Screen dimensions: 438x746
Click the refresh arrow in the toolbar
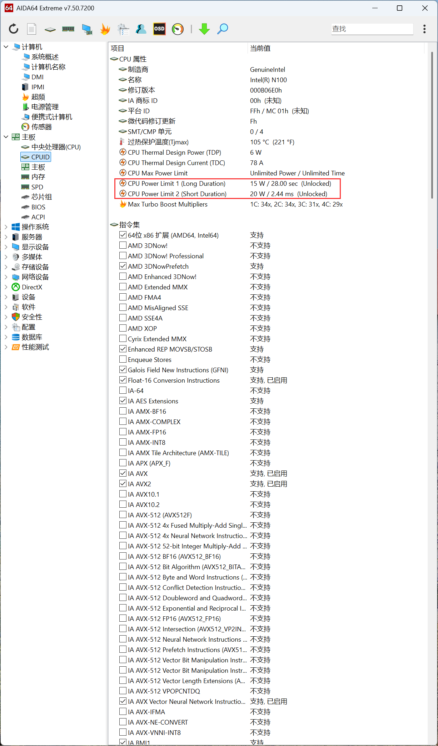tap(14, 29)
